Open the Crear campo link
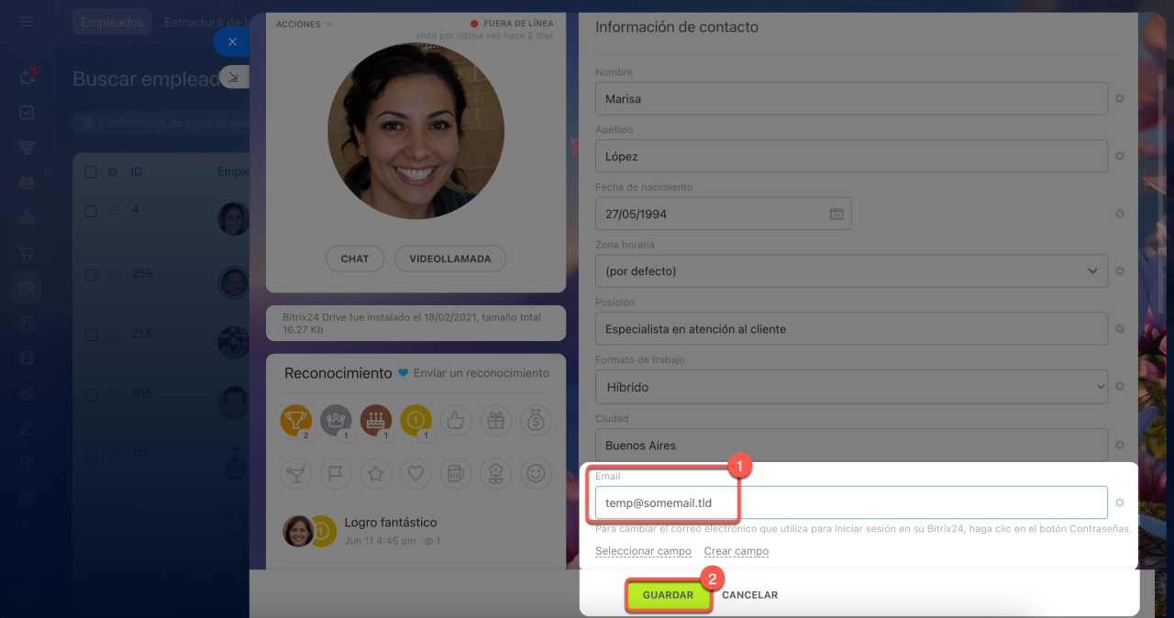This screenshot has height=618, width=1174. [x=737, y=551]
